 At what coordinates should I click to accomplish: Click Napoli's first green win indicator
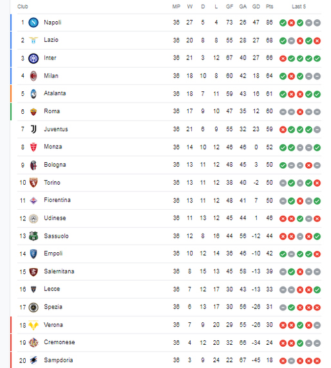[x=283, y=23]
